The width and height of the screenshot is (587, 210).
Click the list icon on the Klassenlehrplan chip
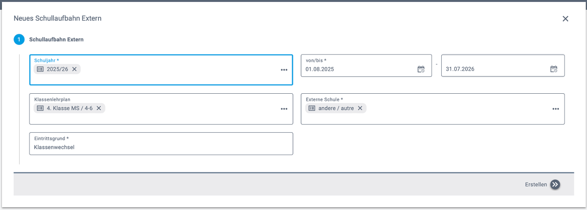(x=40, y=108)
